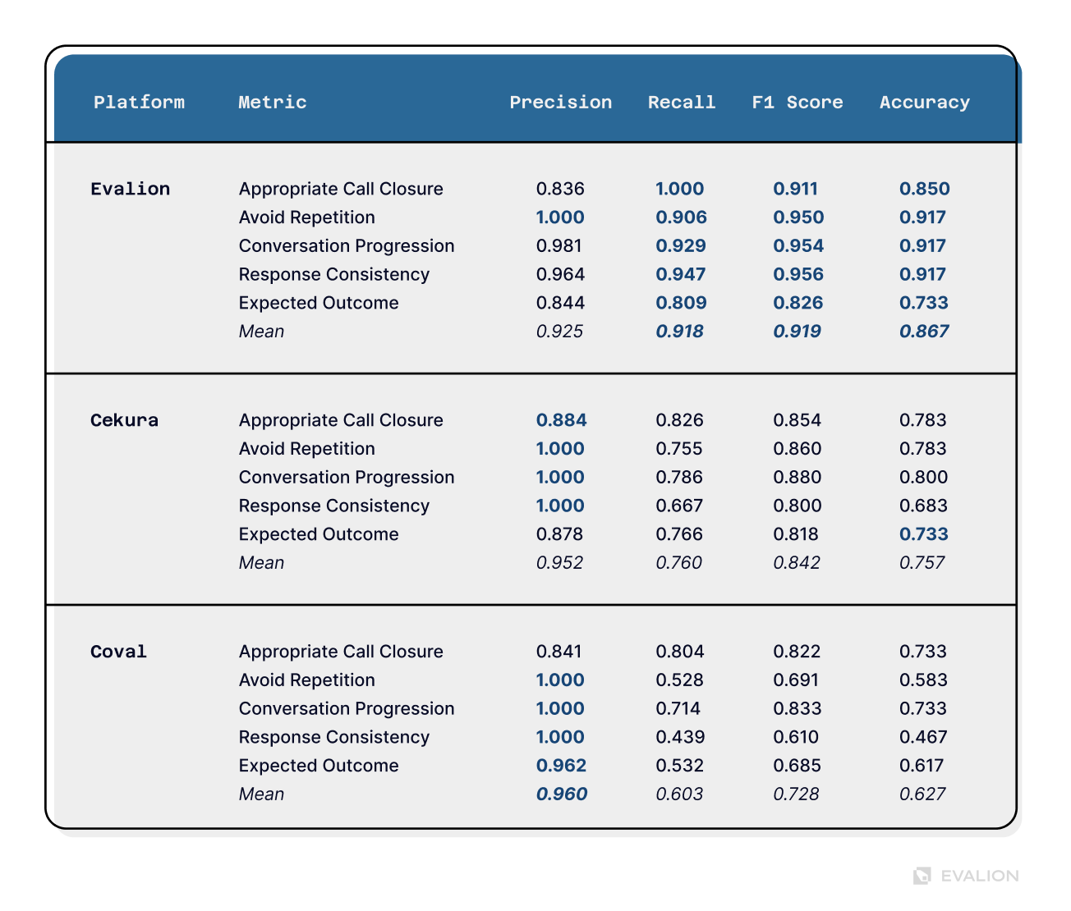Click the Mean label in Cekura section

(x=261, y=563)
